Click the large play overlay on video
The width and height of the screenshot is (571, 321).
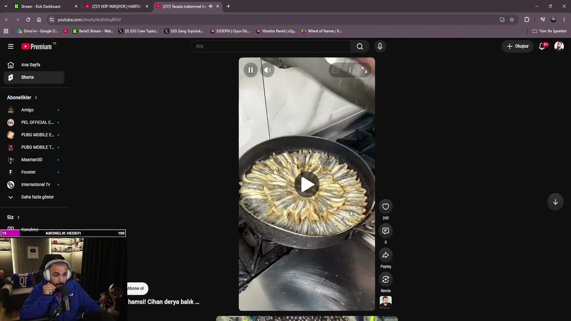coord(307,184)
